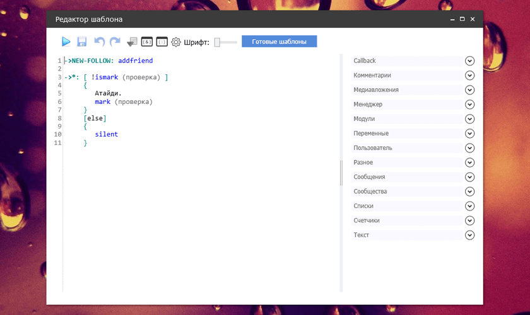Click the ->NEW-FOLLOW: trigger text

tap(89, 60)
